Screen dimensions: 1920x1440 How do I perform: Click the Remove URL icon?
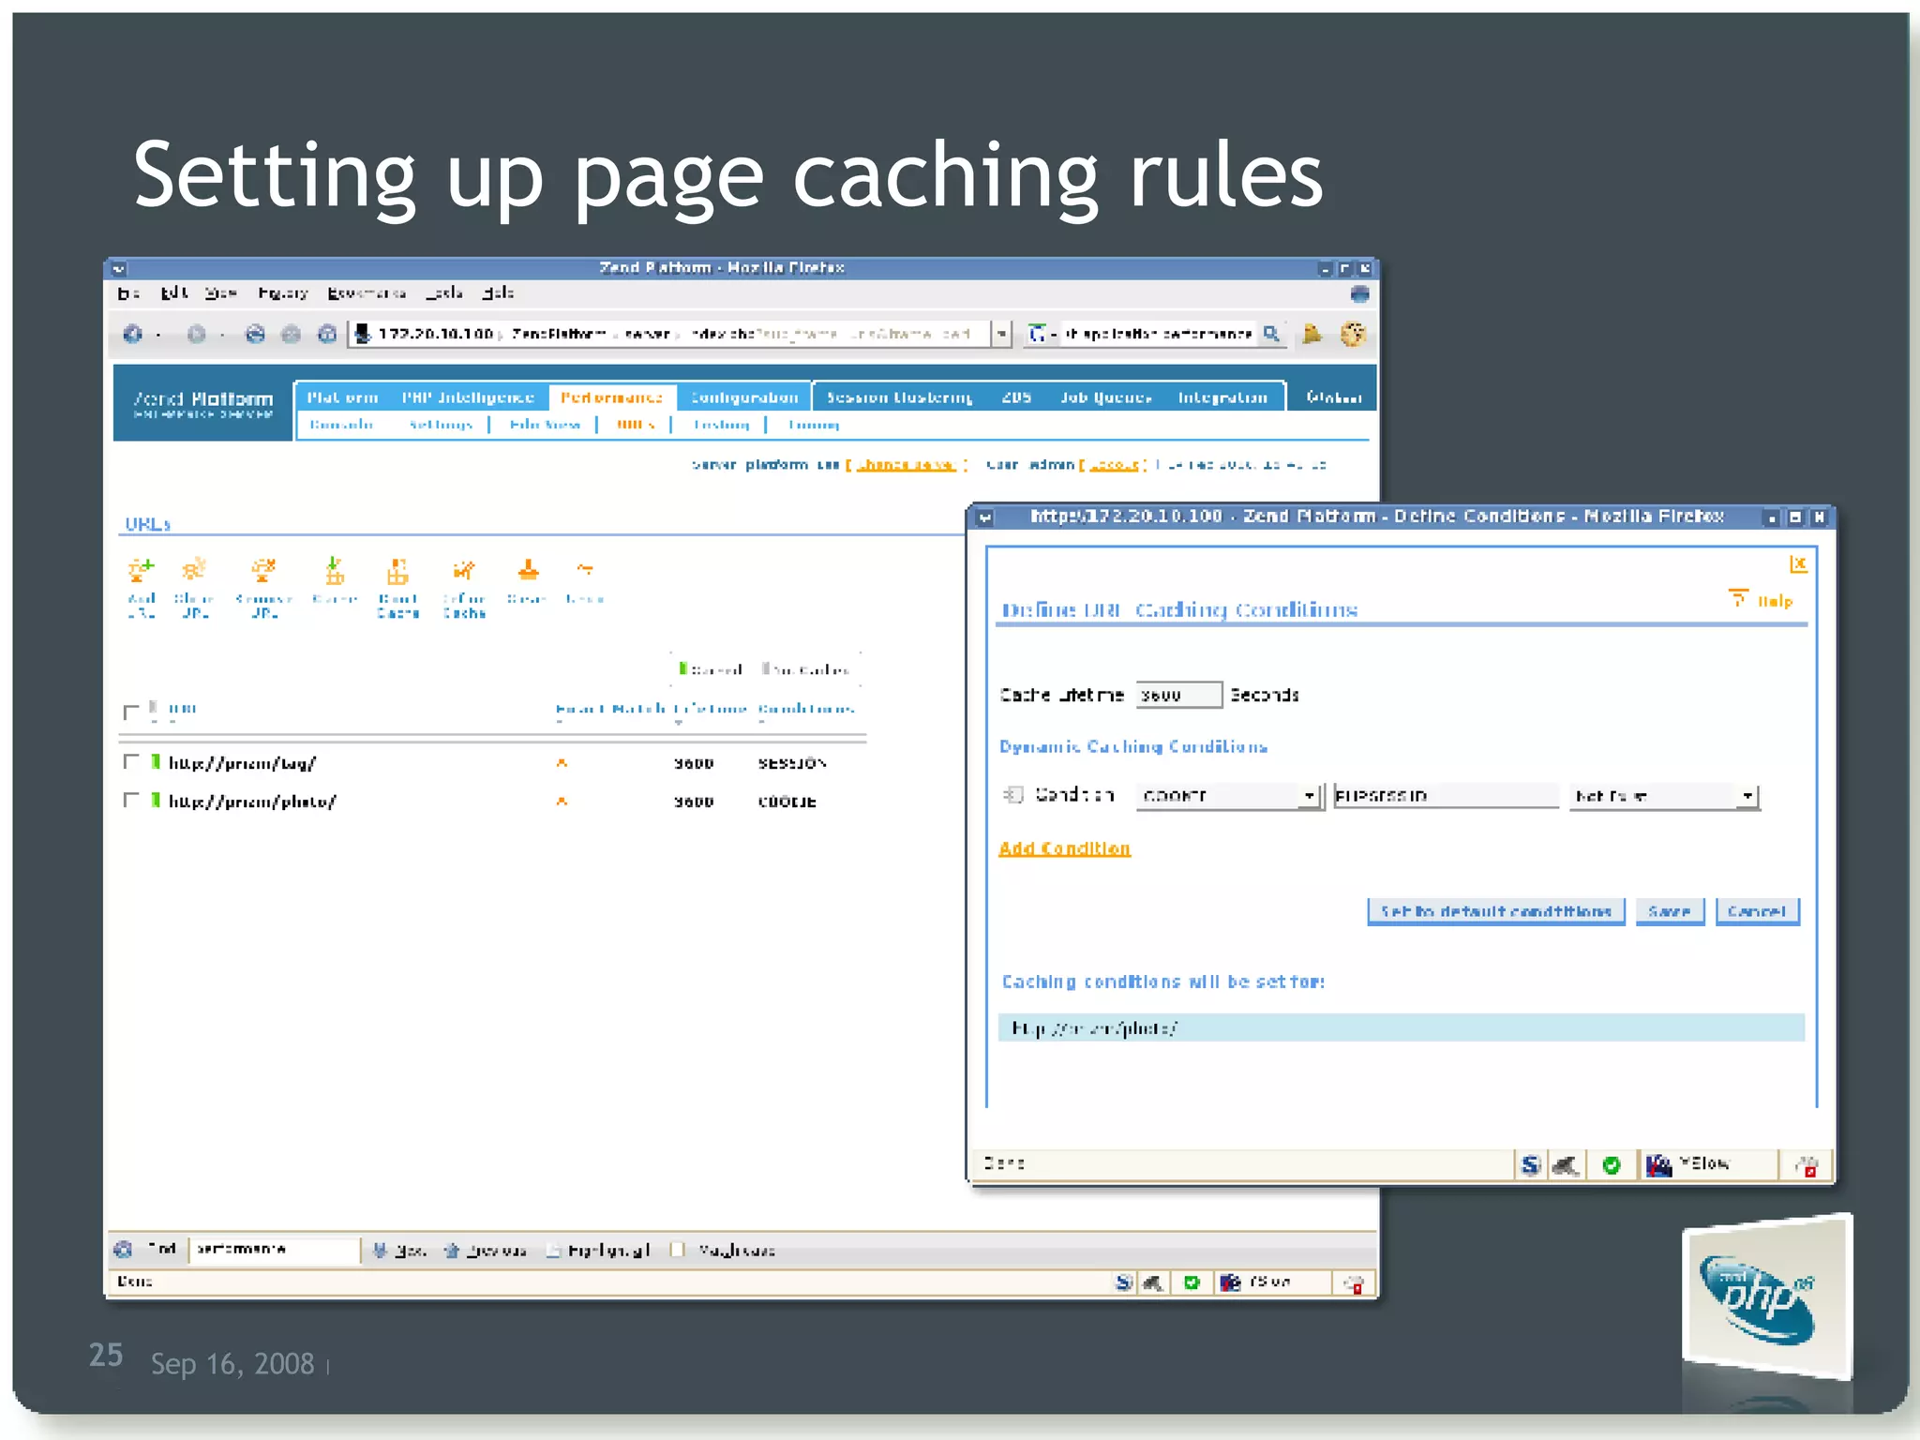263,570
